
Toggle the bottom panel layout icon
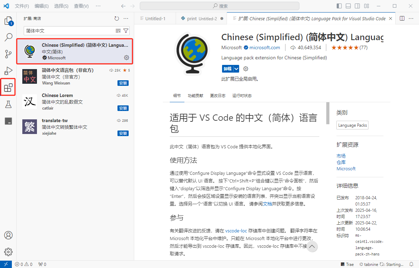click(348, 6)
